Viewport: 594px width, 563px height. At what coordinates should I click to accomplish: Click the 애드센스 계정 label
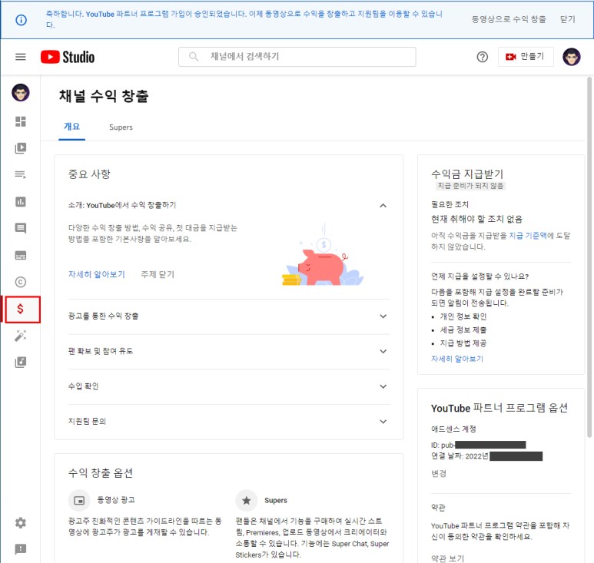pos(453,429)
